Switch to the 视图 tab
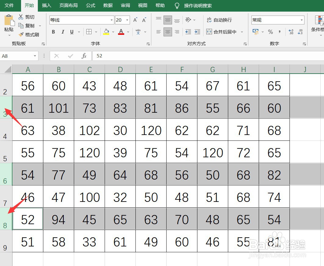 [x=142, y=5]
